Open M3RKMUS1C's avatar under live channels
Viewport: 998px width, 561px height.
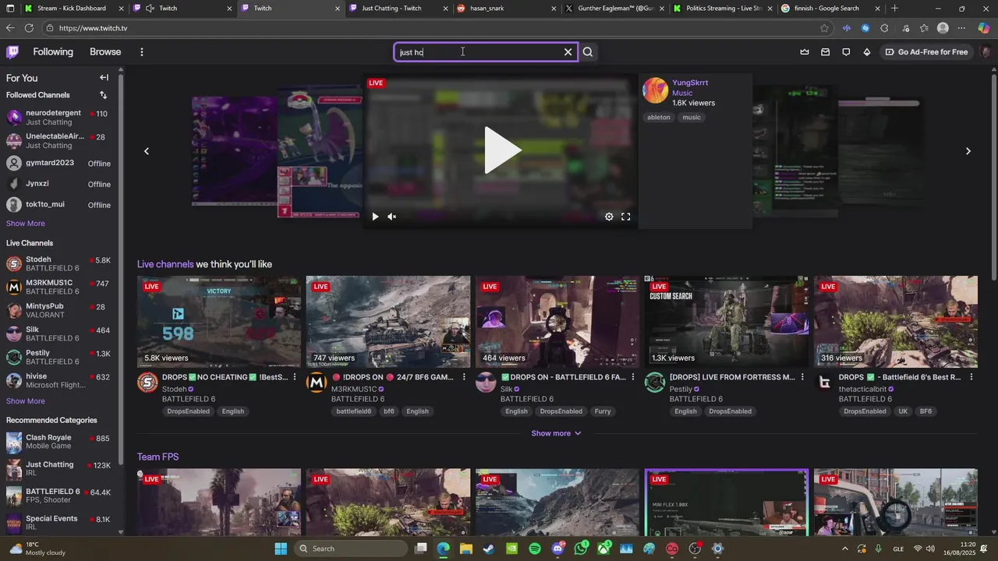coord(317,383)
